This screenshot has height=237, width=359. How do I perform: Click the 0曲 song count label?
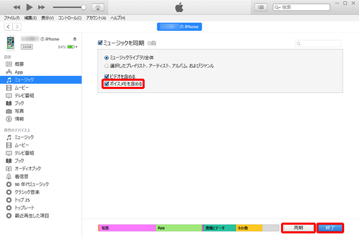[152, 43]
